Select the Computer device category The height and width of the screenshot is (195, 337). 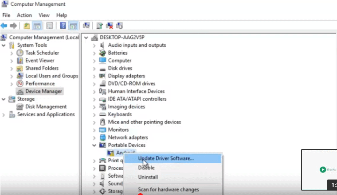119,61
